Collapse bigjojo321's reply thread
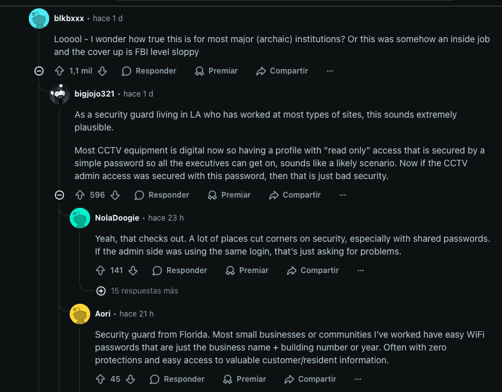This screenshot has width=502, height=392. click(x=59, y=195)
